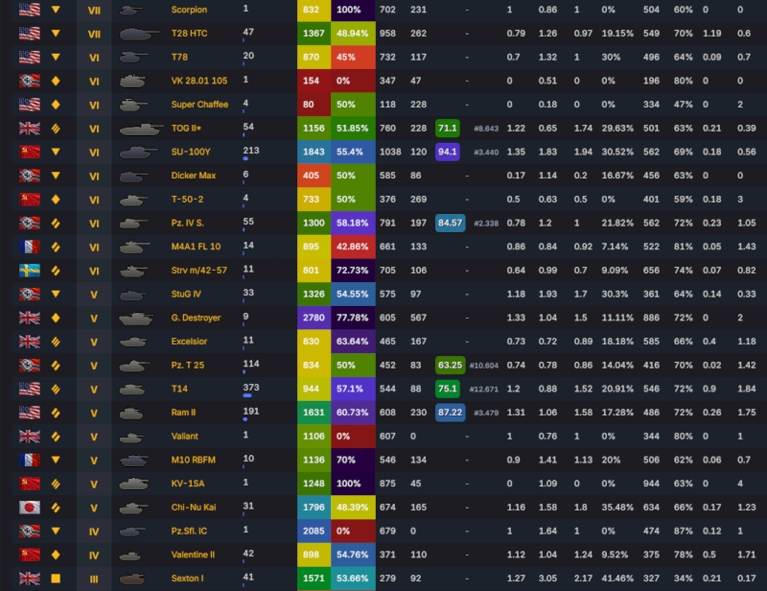Click the USA flag in the Ram II row
The width and height of the screenshot is (767, 591).
pos(30,413)
